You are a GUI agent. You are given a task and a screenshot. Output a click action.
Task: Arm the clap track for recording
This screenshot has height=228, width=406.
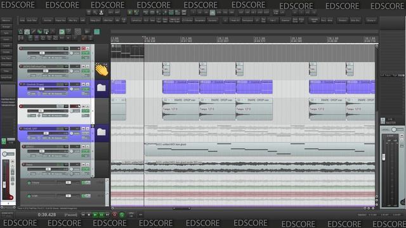(x=21, y=66)
